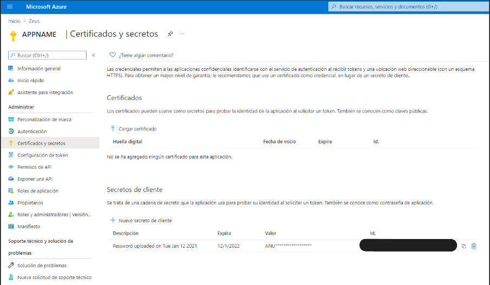Screen dimensions: 490x285
Task: Click the sidebar Buscar search field
Action: click(x=48, y=55)
